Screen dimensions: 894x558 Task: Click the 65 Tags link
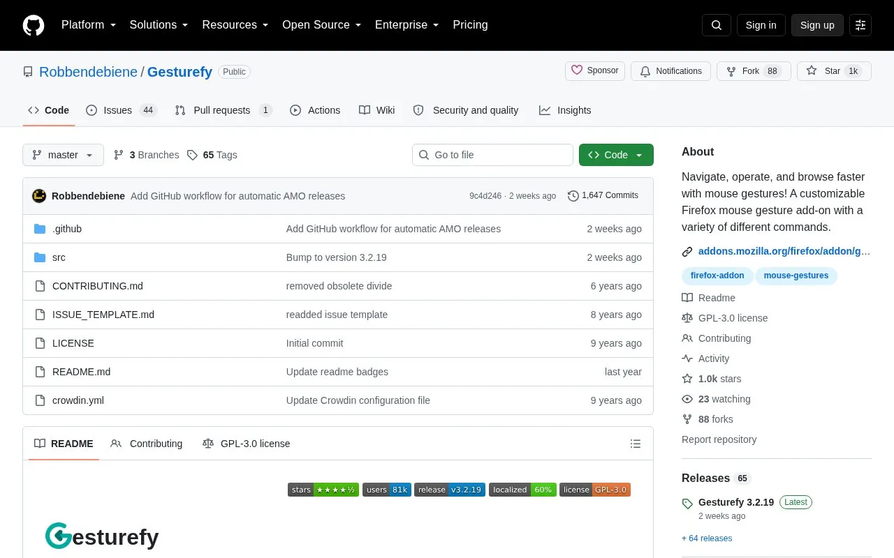tap(212, 155)
